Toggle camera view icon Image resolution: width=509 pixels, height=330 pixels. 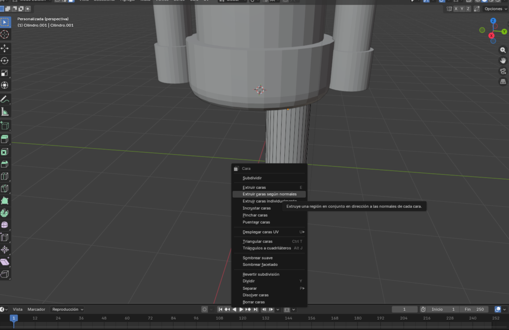click(x=503, y=71)
